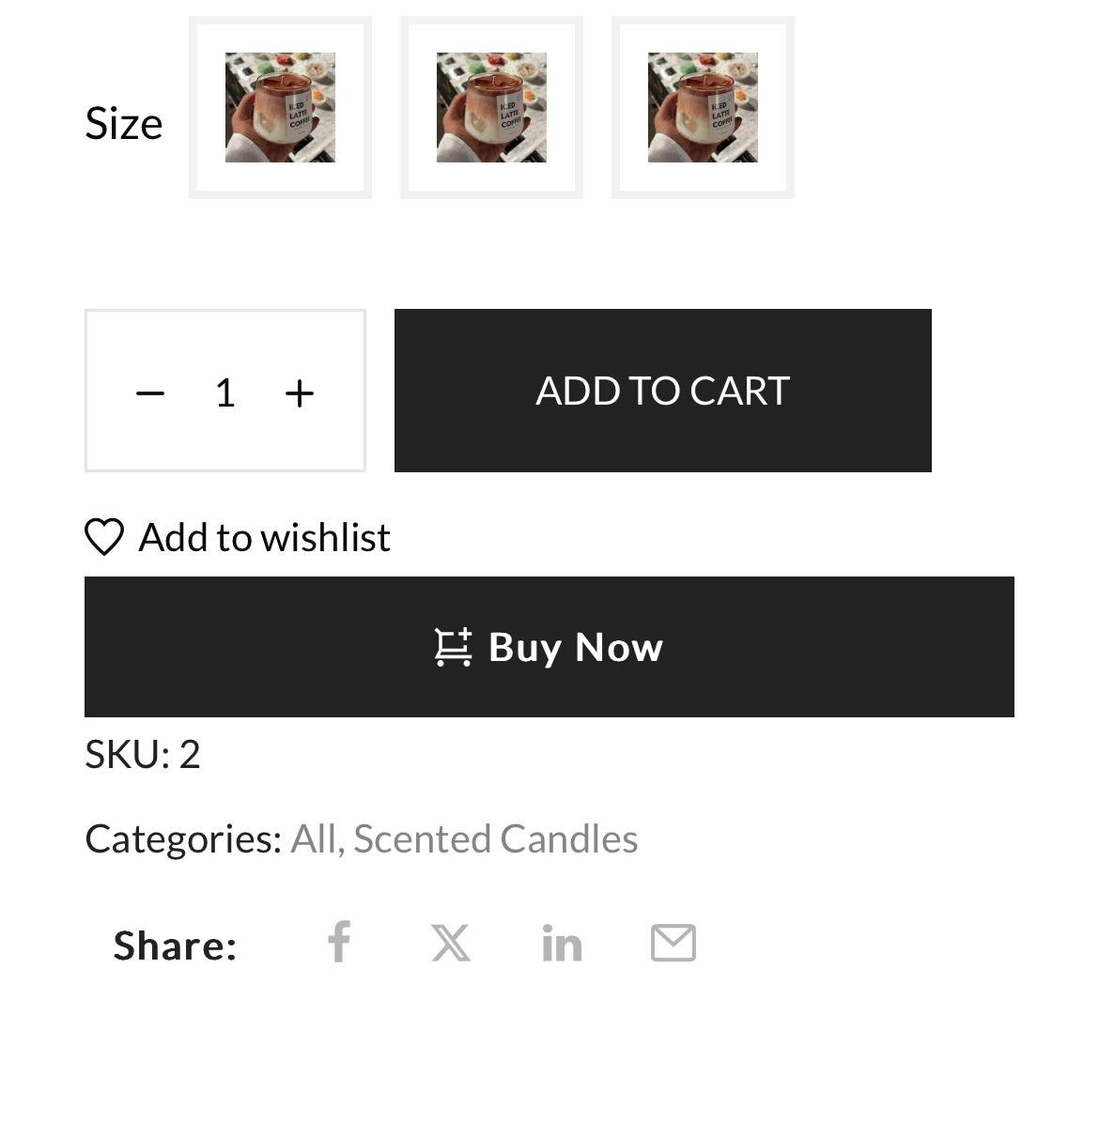
Task: Open the Scented Candles category
Action: point(496,838)
